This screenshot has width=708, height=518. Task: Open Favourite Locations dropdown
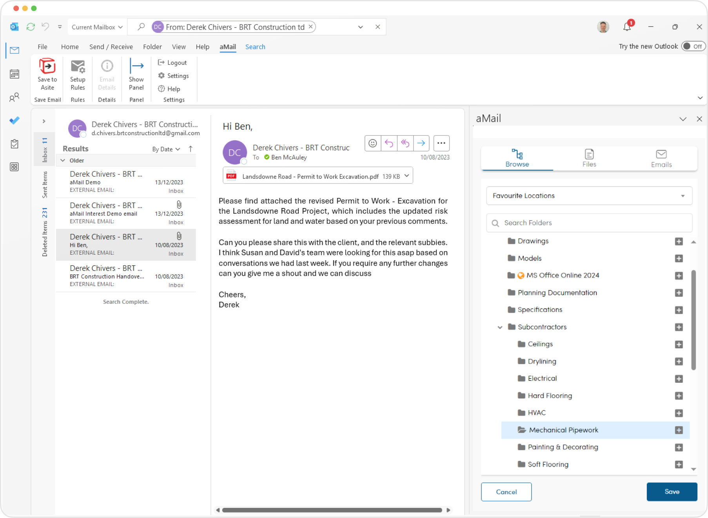click(x=589, y=196)
